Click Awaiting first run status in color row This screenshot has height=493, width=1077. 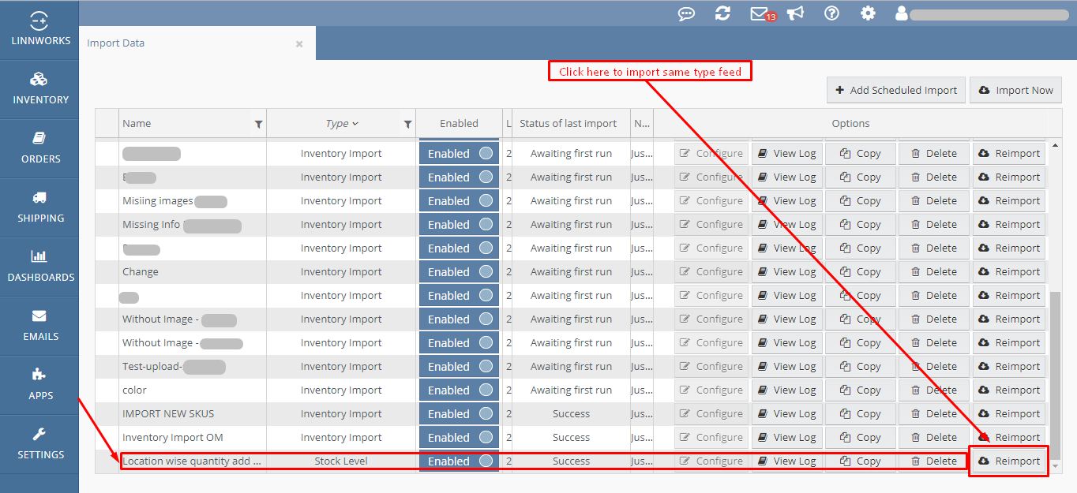coord(571,390)
